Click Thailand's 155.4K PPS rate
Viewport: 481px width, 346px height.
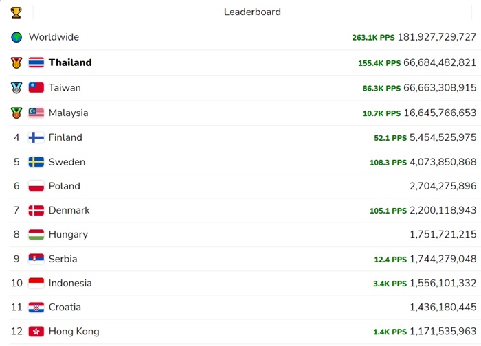pos(379,63)
